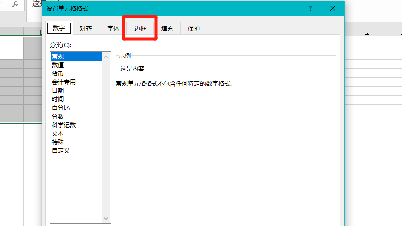Select the 百分比 format category
402x226 pixels.
[61, 108]
